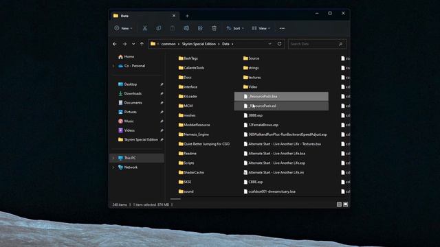Click the Rename icon in toolbar
The height and width of the screenshot is (247, 440).
(x=186, y=28)
